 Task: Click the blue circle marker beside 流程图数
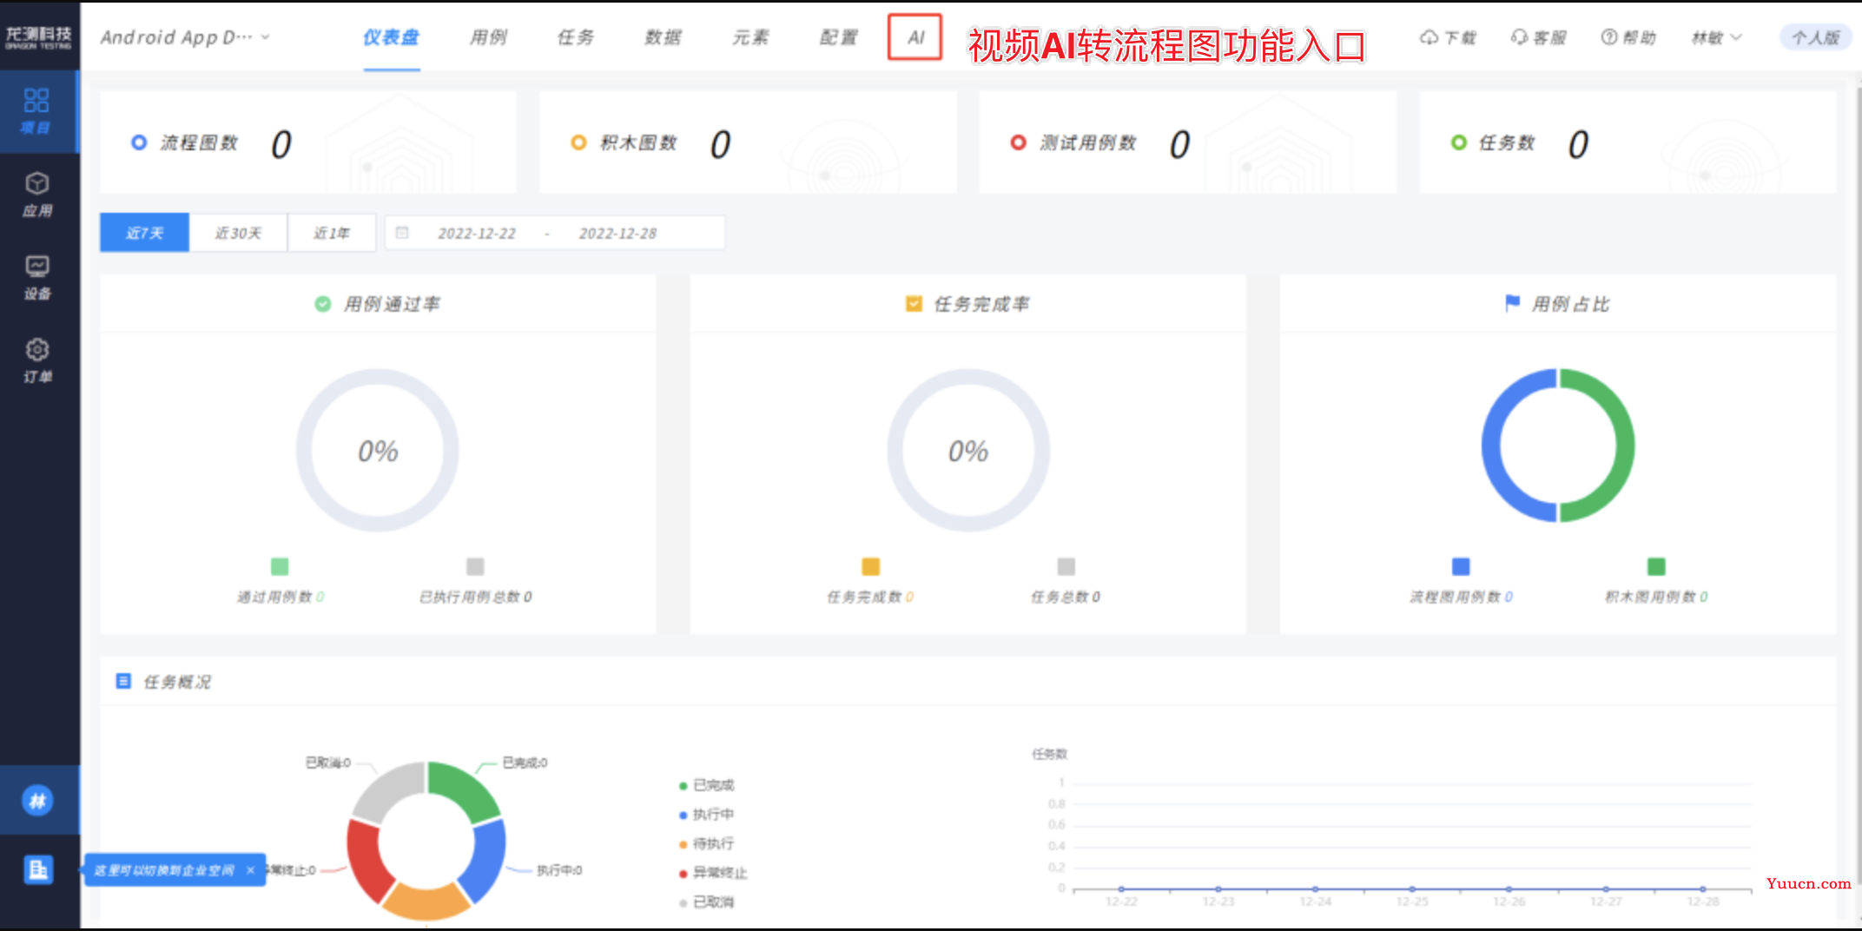pyautogui.click(x=139, y=142)
